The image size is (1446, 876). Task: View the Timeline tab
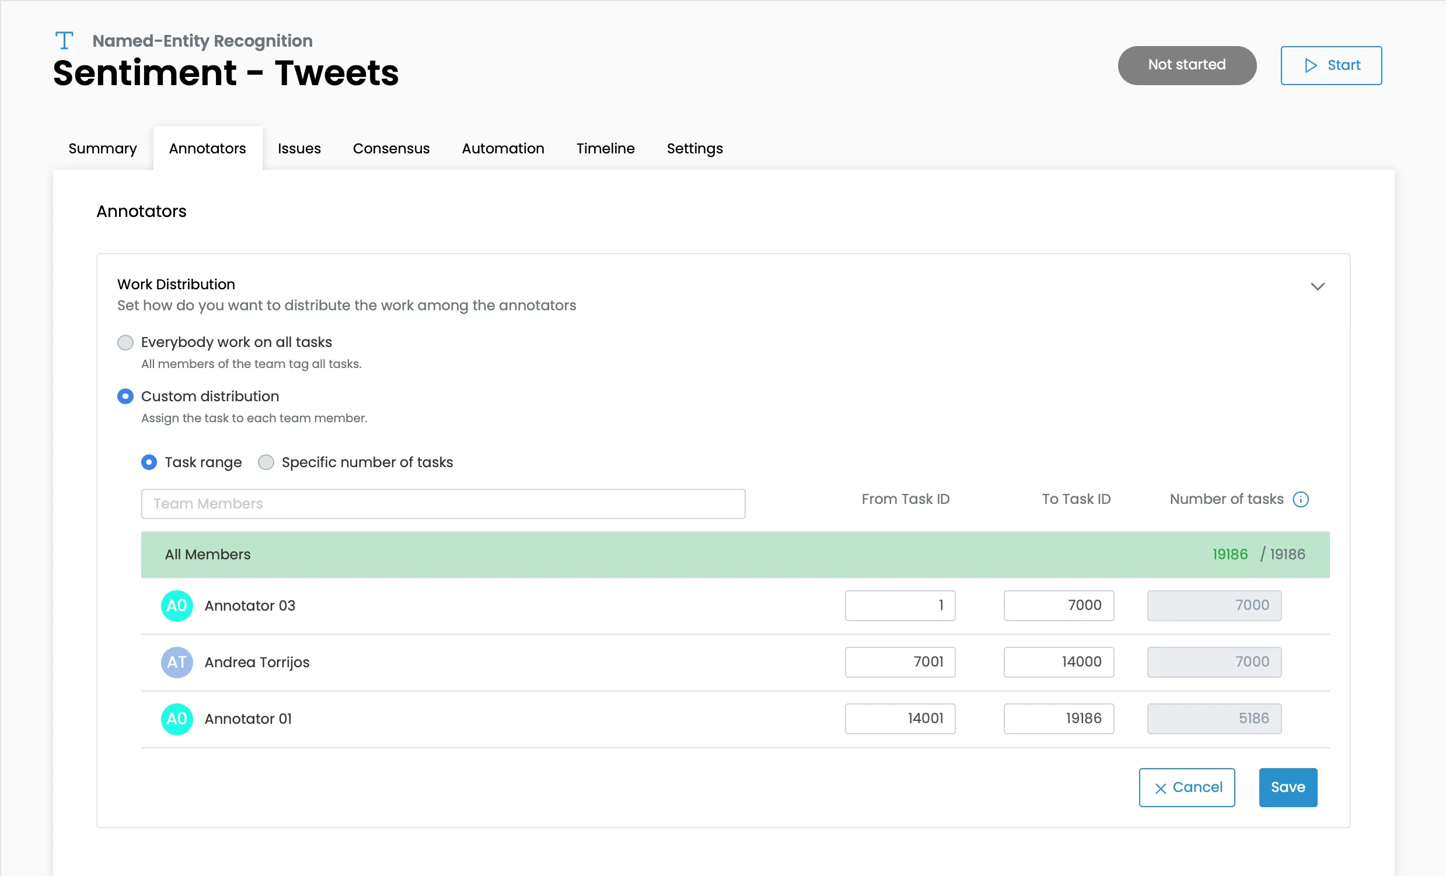click(606, 148)
